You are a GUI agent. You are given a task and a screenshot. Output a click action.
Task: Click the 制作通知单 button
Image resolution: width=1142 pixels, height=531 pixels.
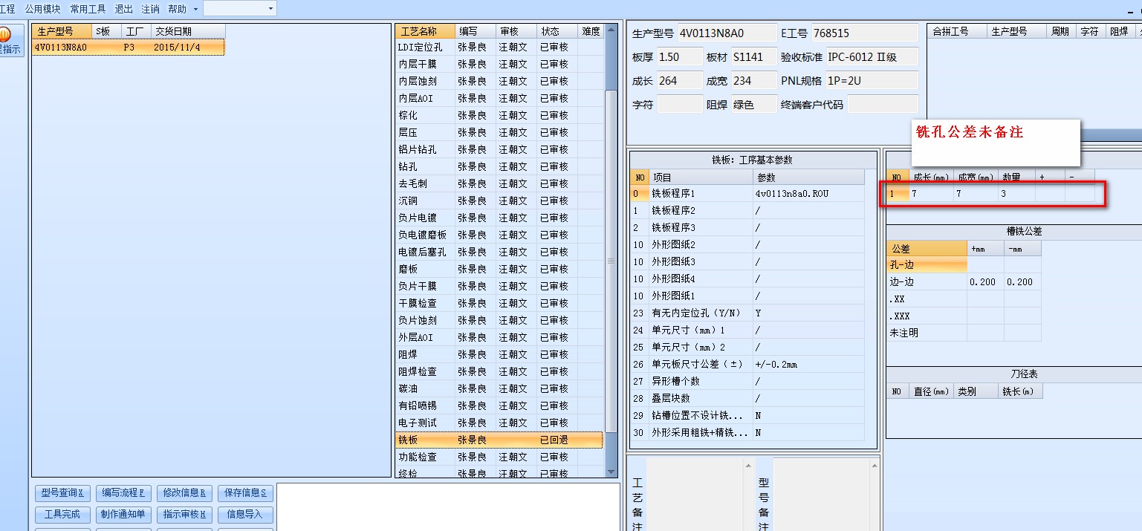(x=124, y=515)
